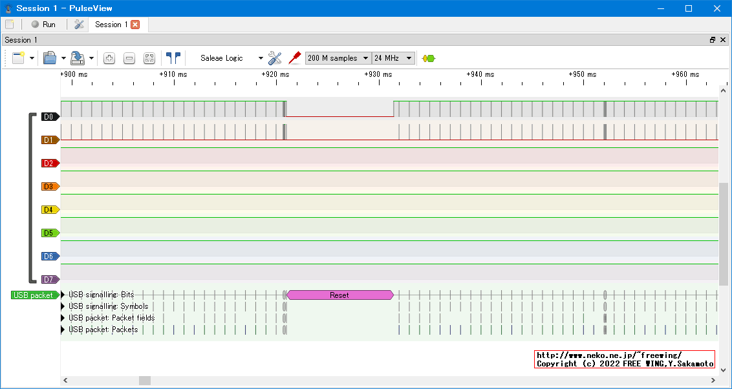Open the settings wrench next to Run
This screenshot has width=732, height=389.
[79, 25]
